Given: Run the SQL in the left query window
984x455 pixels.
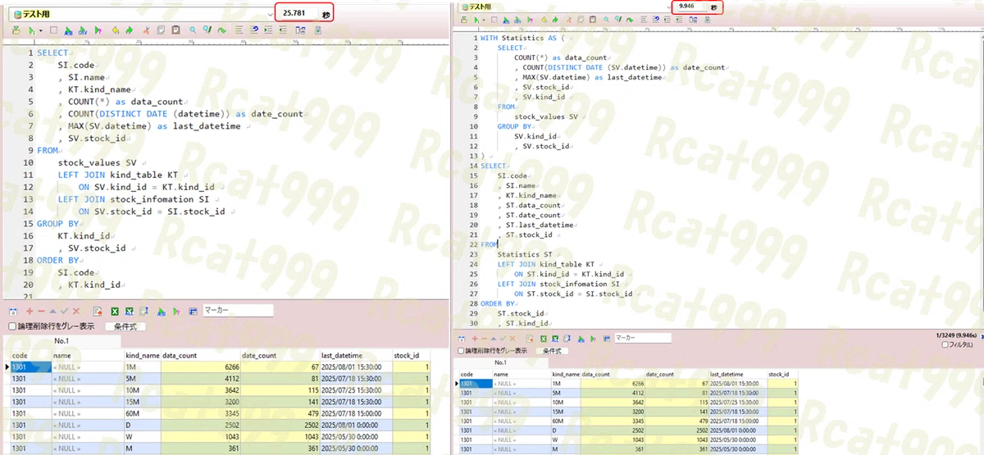Looking at the screenshot, I should (x=31, y=31).
